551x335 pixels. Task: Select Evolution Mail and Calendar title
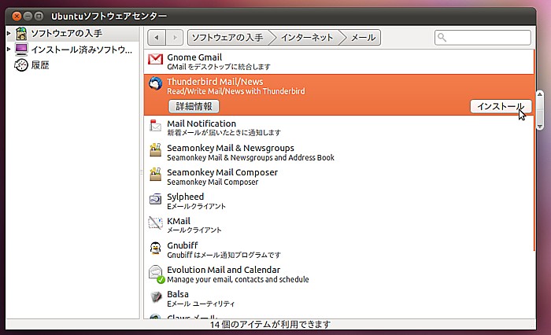click(x=224, y=270)
